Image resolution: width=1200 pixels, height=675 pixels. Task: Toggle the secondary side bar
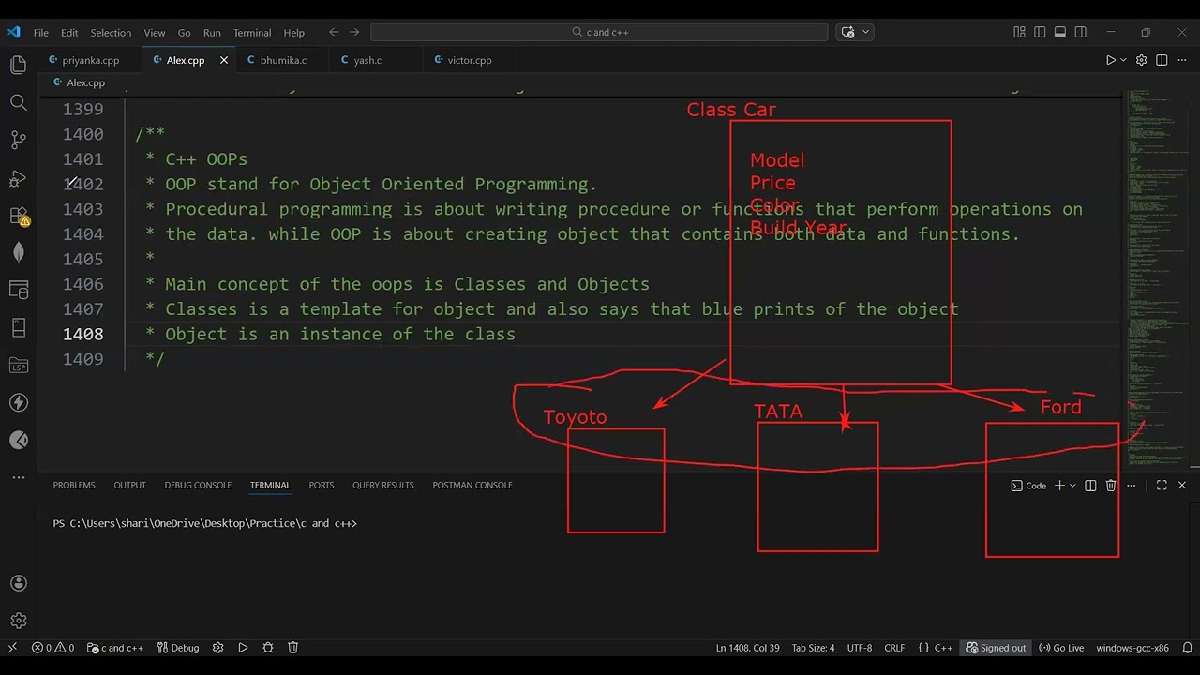tap(1081, 32)
